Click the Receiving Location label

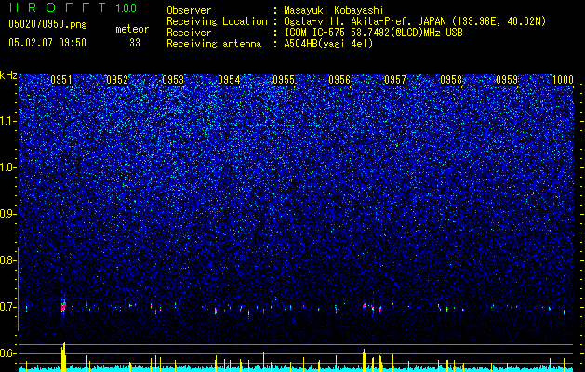[x=217, y=21]
